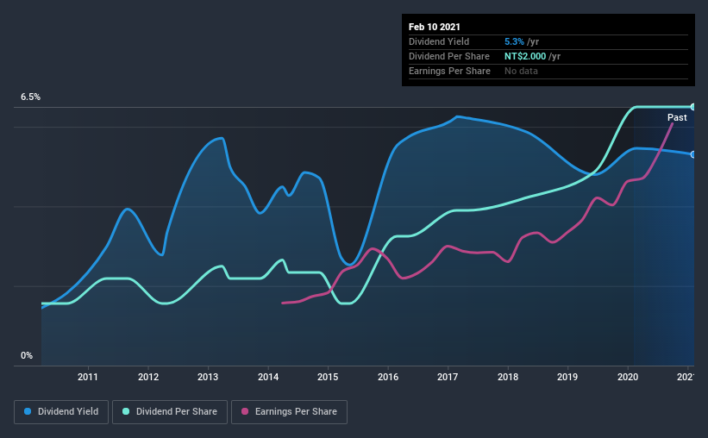
Task: Toggle the Earnings Per Share legend button
Action: click(x=289, y=412)
